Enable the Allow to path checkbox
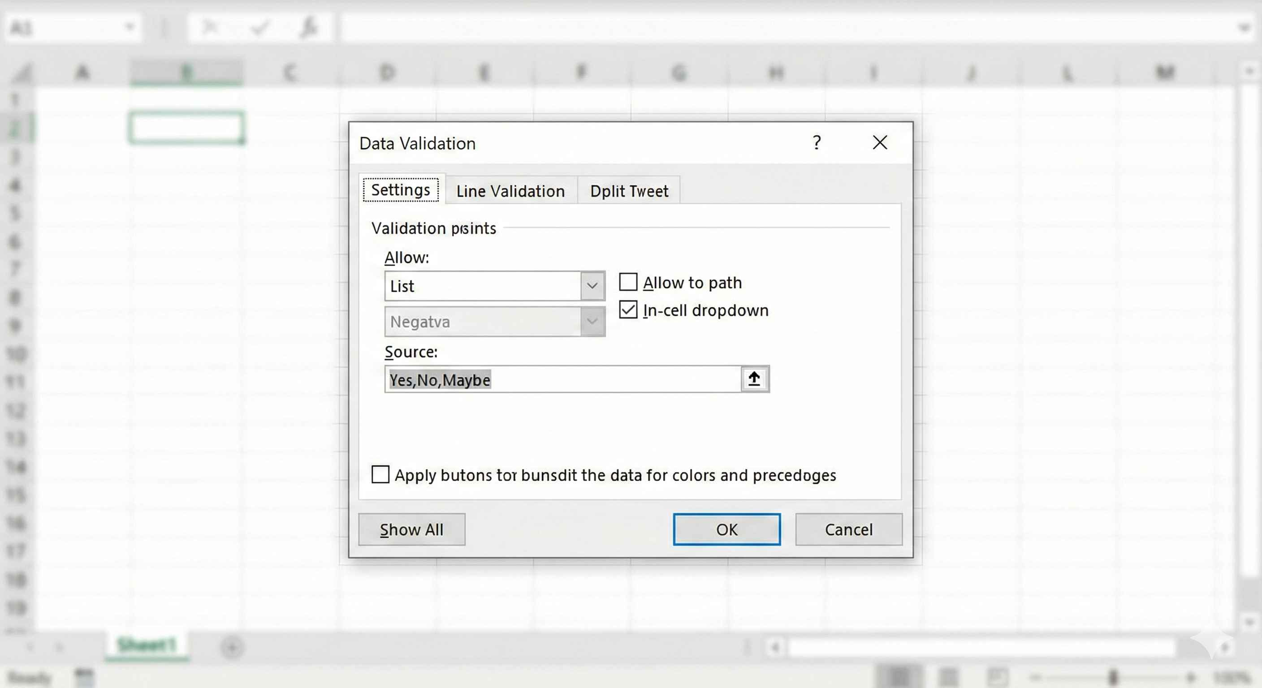This screenshot has height=688, width=1262. (x=628, y=282)
